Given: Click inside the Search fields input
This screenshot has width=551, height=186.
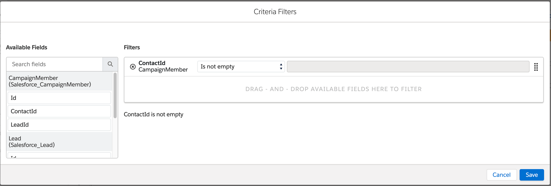Looking at the screenshot, I should [55, 64].
